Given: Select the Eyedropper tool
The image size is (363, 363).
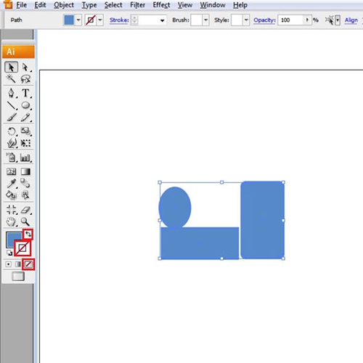Looking at the screenshot, I should click(12, 183).
